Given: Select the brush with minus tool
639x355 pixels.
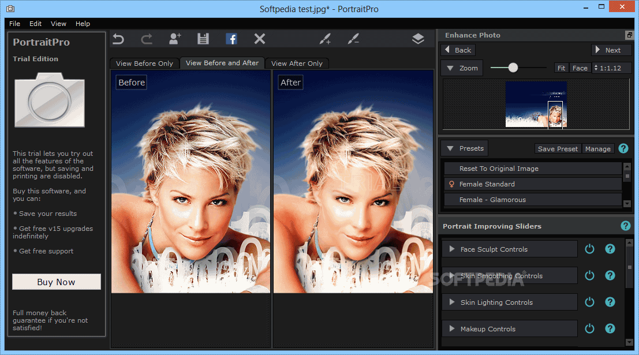Looking at the screenshot, I should coord(353,39).
